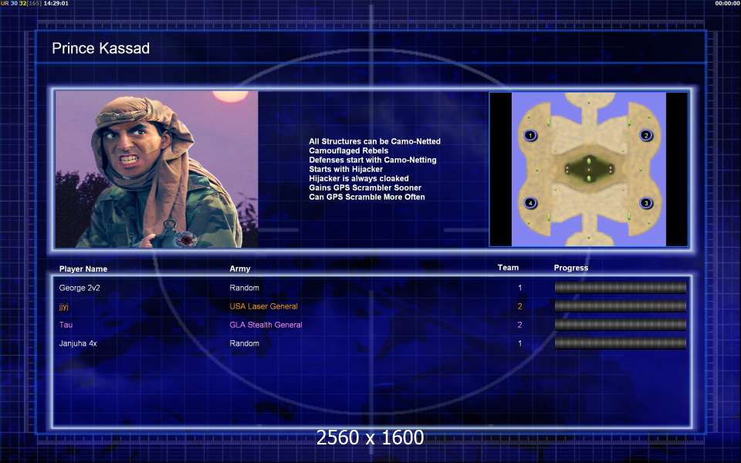Click team number for George 2v2
Viewport: 741px width, 463px height.
tap(519, 288)
